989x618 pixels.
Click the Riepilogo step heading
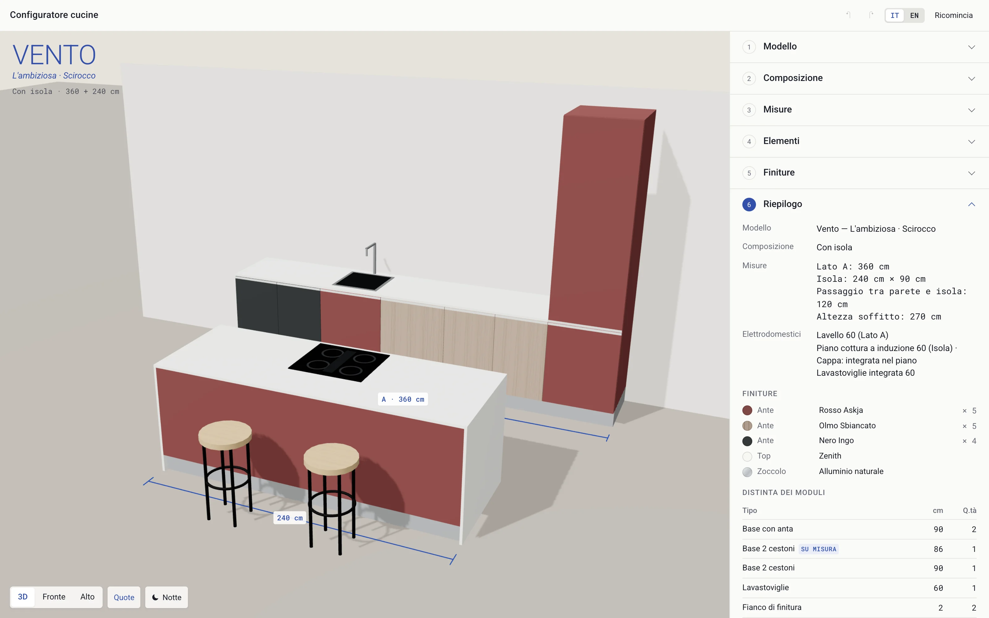(x=783, y=204)
